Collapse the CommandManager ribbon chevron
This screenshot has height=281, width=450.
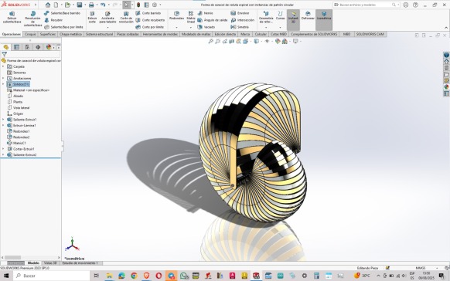(x=446, y=28)
